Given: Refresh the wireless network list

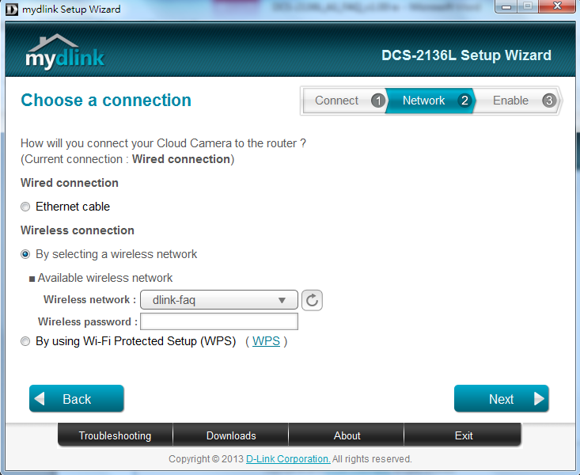Looking at the screenshot, I should [313, 300].
